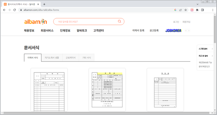Open the 인재정보 menu
The image size is (217, 115).
click(65, 31)
